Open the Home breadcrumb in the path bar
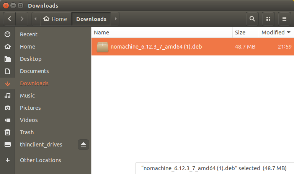The height and width of the screenshot is (174, 294). [56, 19]
